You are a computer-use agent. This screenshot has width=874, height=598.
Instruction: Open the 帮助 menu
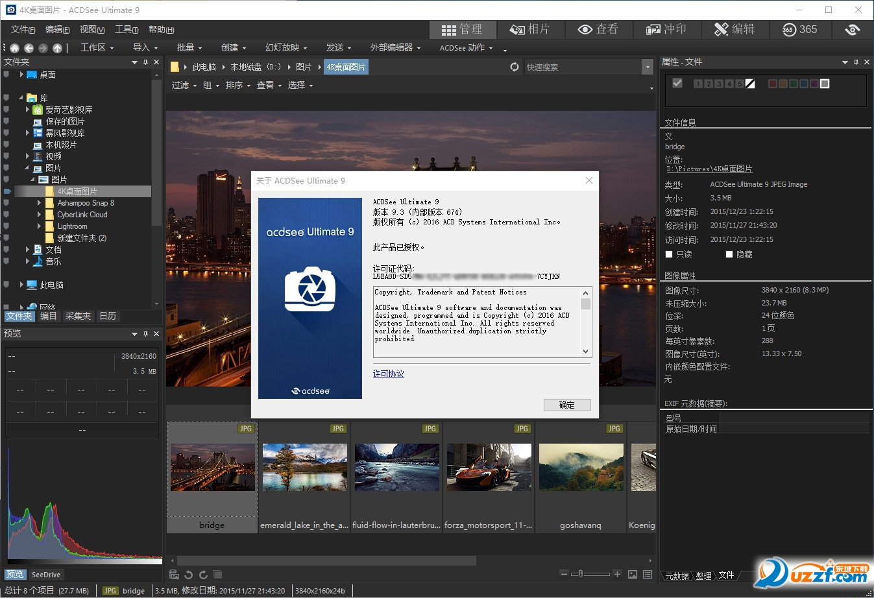click(161, 29)
